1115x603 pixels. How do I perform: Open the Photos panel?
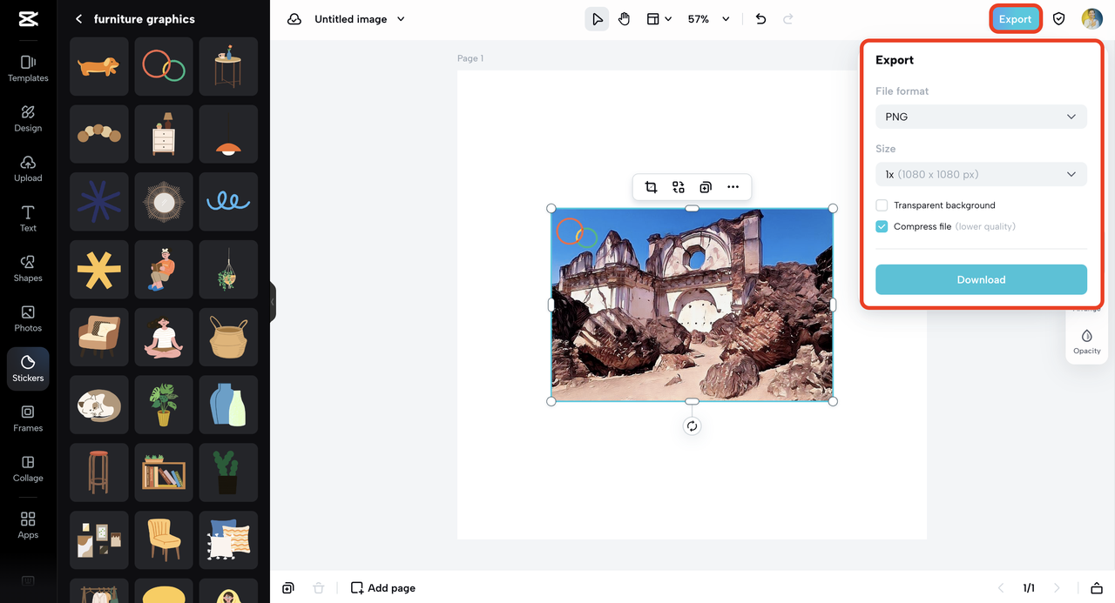pos(28,319)
